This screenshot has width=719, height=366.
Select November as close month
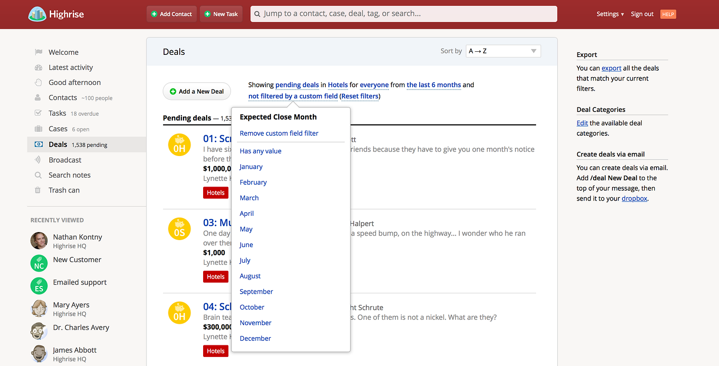[256, 323]
